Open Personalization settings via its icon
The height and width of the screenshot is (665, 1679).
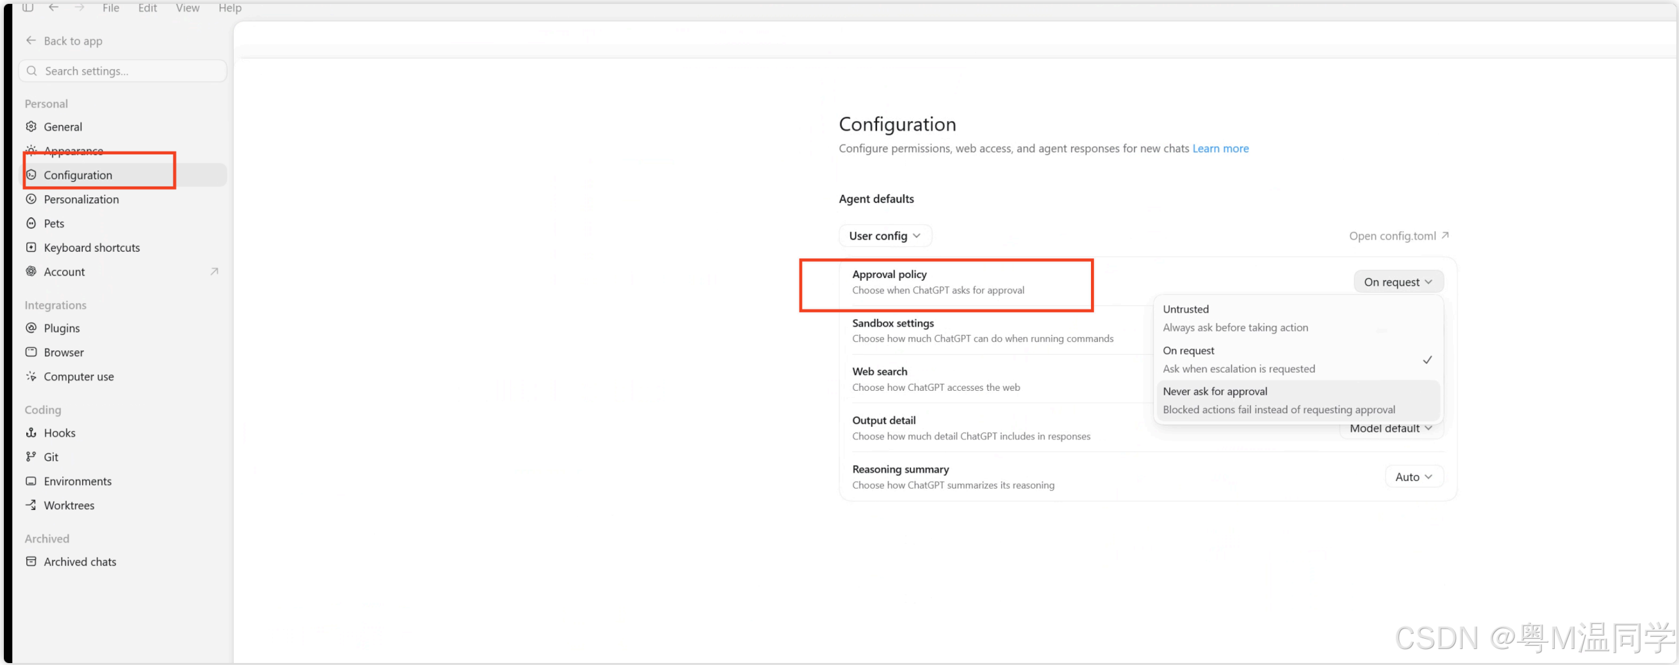point(31,199)
